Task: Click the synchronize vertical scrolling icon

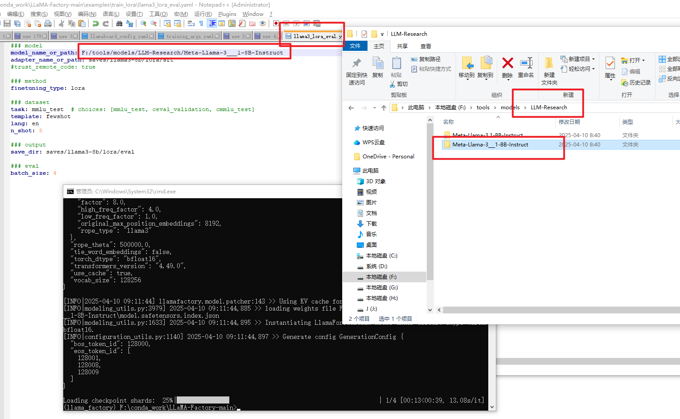Action: coord(167,23)
